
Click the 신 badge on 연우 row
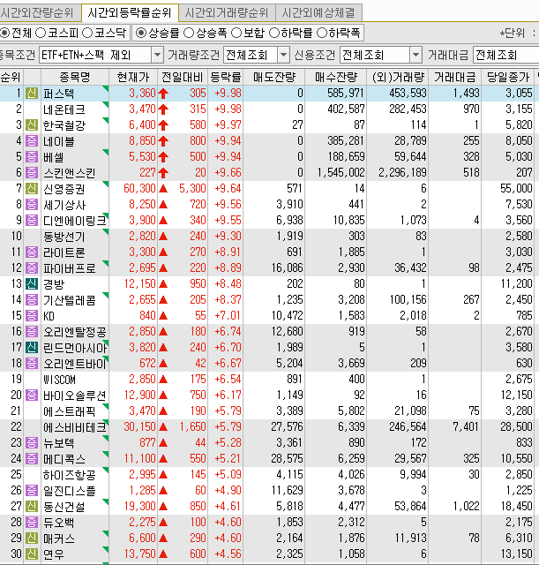pyautogui.click(x=32, y=554)
